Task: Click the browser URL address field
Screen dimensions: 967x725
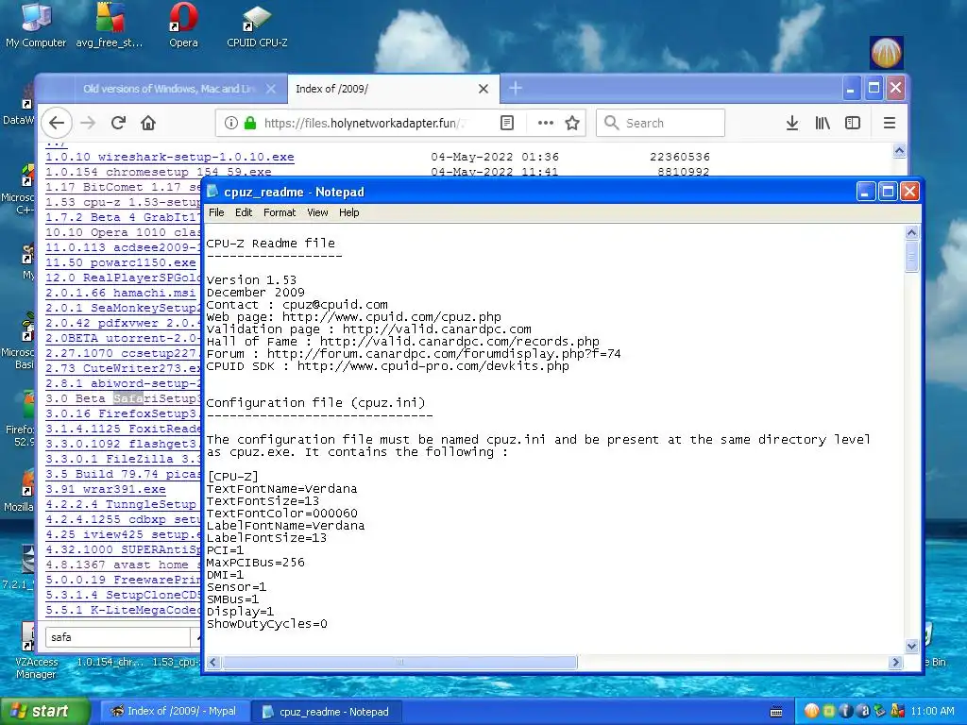Action: [x=363, y=123]
